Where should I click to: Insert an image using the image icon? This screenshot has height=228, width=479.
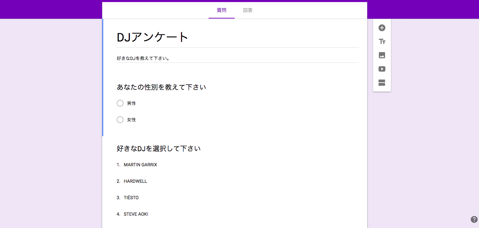tap(382, 55)
